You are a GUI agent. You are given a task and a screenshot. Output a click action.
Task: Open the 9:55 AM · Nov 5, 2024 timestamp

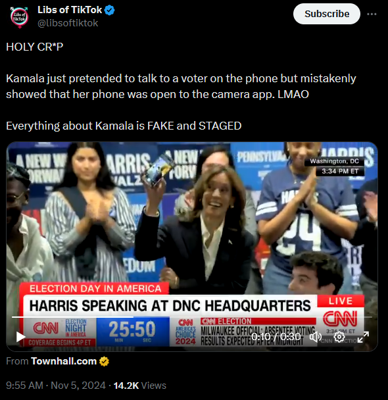point(56,386)
